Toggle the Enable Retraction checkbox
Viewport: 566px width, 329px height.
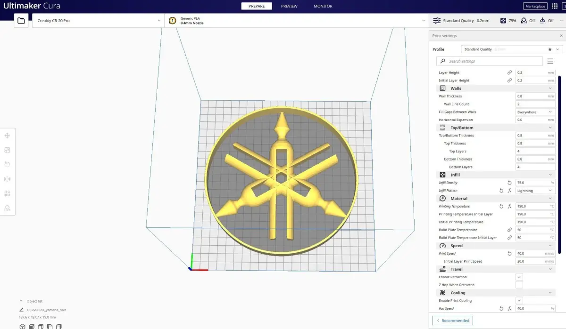point(519,277)
